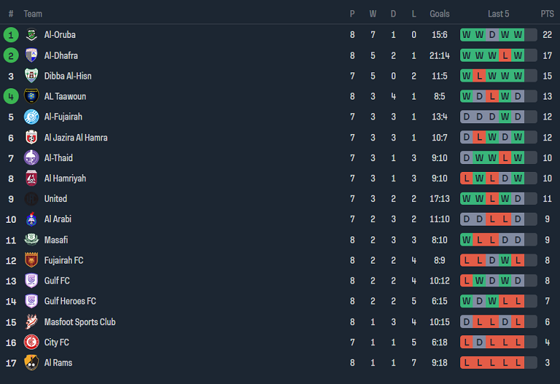The height and width of the screenshot is (384, 560).
Task: Sort table by PTS column header
Action: pyautogui.click(x=547, y=14)
